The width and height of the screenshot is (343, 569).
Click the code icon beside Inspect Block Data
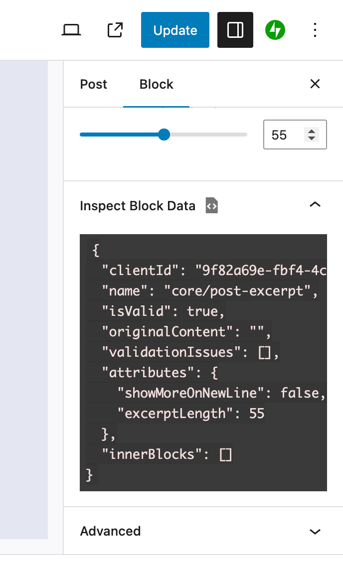[x=211, y=205]
